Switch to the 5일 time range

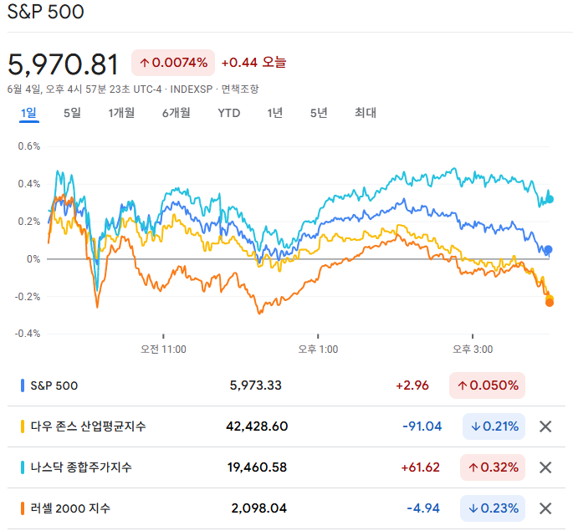coord(72,113)
